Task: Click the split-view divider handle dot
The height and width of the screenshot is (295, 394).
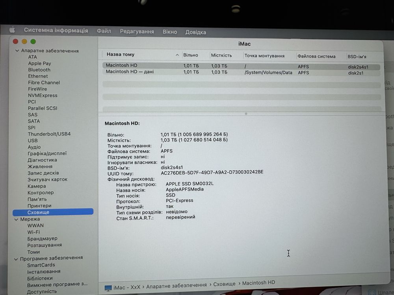Action: pos(246,114)
